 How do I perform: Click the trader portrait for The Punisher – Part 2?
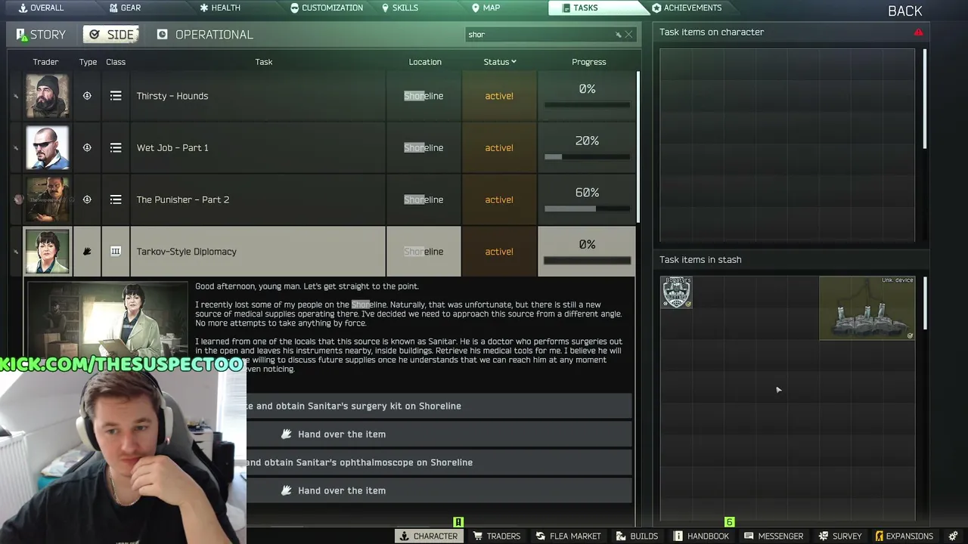[48, 199]
